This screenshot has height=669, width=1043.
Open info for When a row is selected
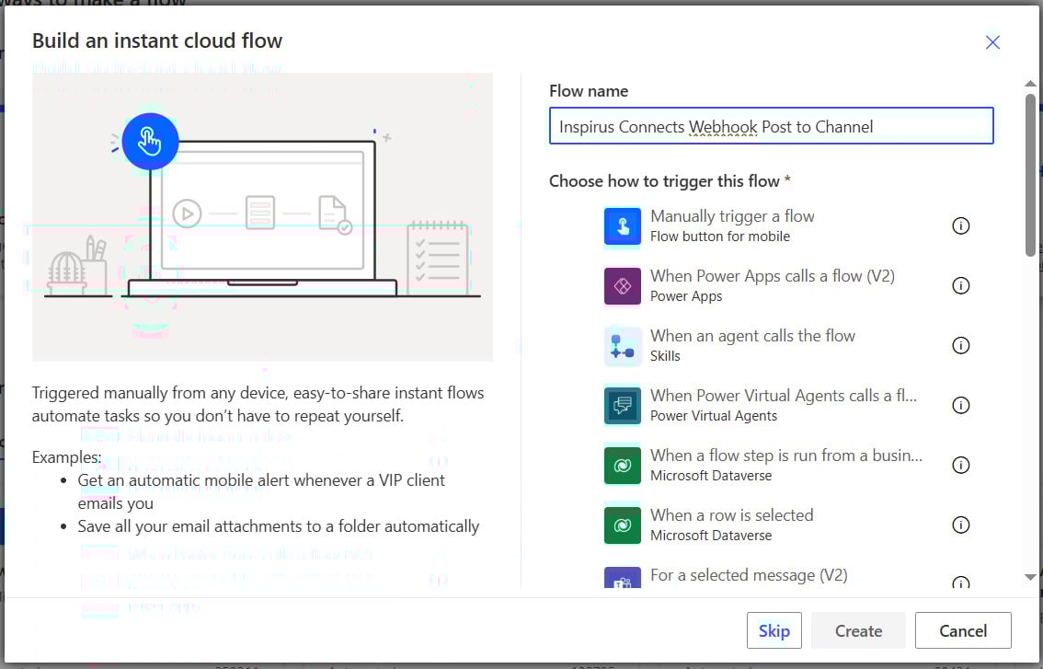(960, 525)
